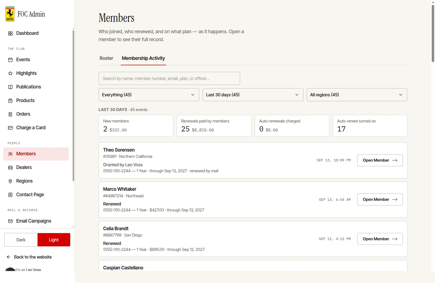435x283 pixels.
Task: Click the Dealers car icon
Action: pyautogui.click(x=10, y=168)
